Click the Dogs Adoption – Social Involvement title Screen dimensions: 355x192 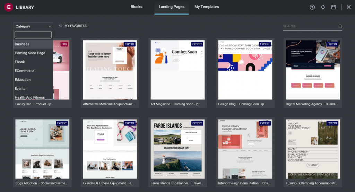41,183
